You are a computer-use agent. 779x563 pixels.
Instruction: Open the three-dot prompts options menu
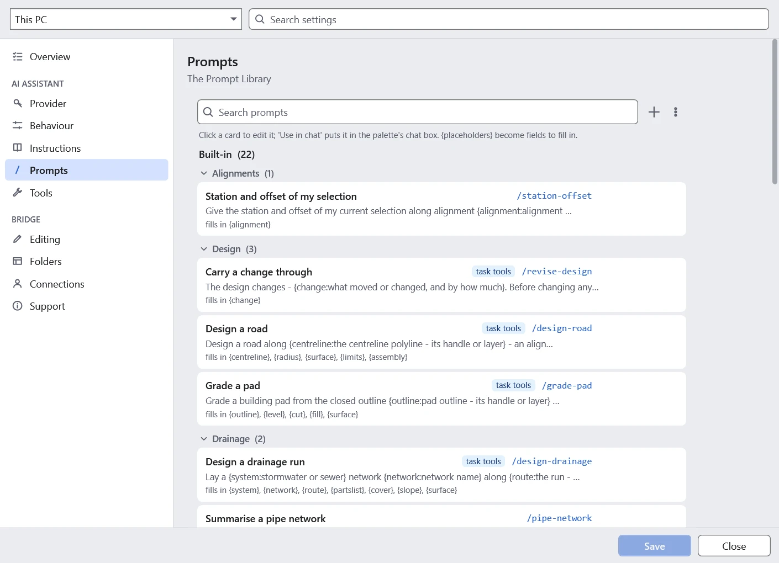point(675,112)
